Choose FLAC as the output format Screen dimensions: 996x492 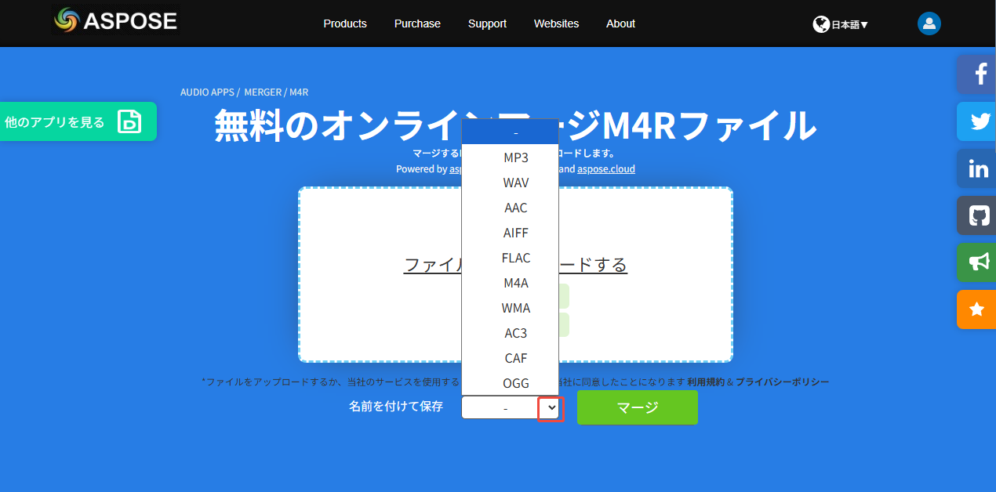(515, 258)
